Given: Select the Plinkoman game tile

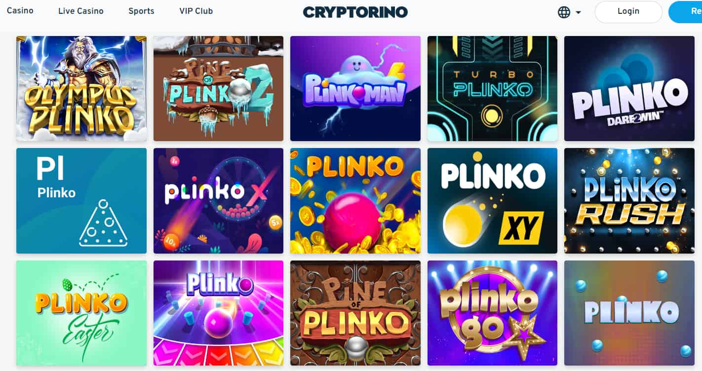Looking at the screenshot, I should 355,89.
